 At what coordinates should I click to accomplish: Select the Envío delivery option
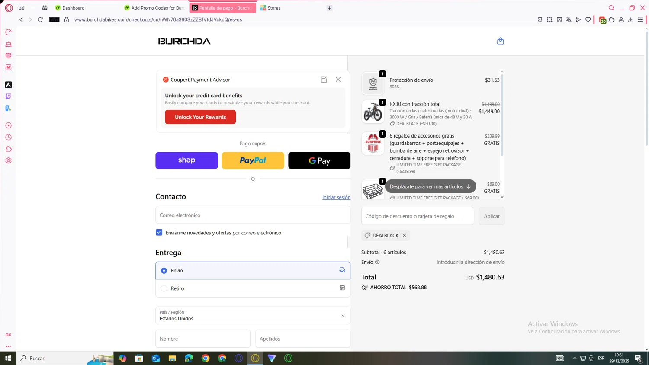pyautogui.click(x=253, y=271)
